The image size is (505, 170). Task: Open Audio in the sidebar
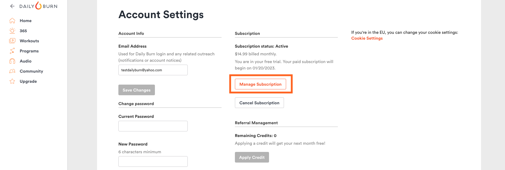coord(26,61)
